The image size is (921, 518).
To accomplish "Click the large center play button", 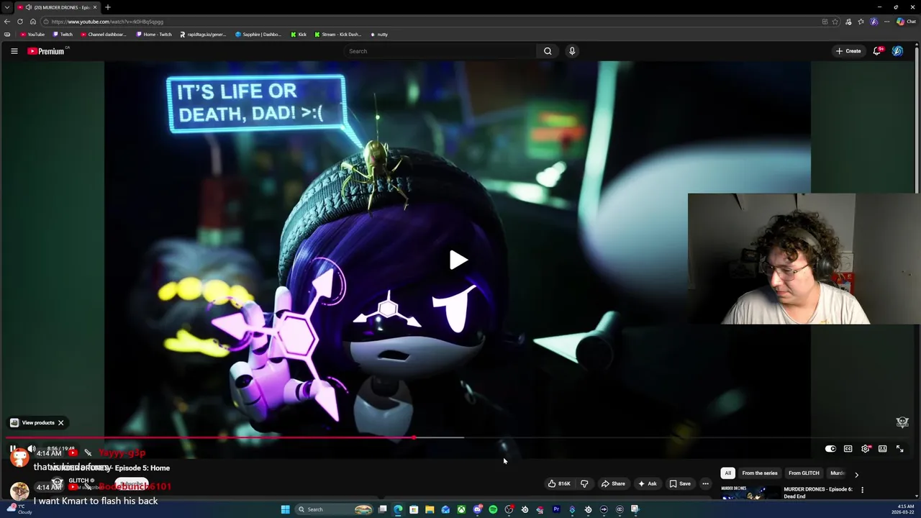I will click(x=458, y=260).
